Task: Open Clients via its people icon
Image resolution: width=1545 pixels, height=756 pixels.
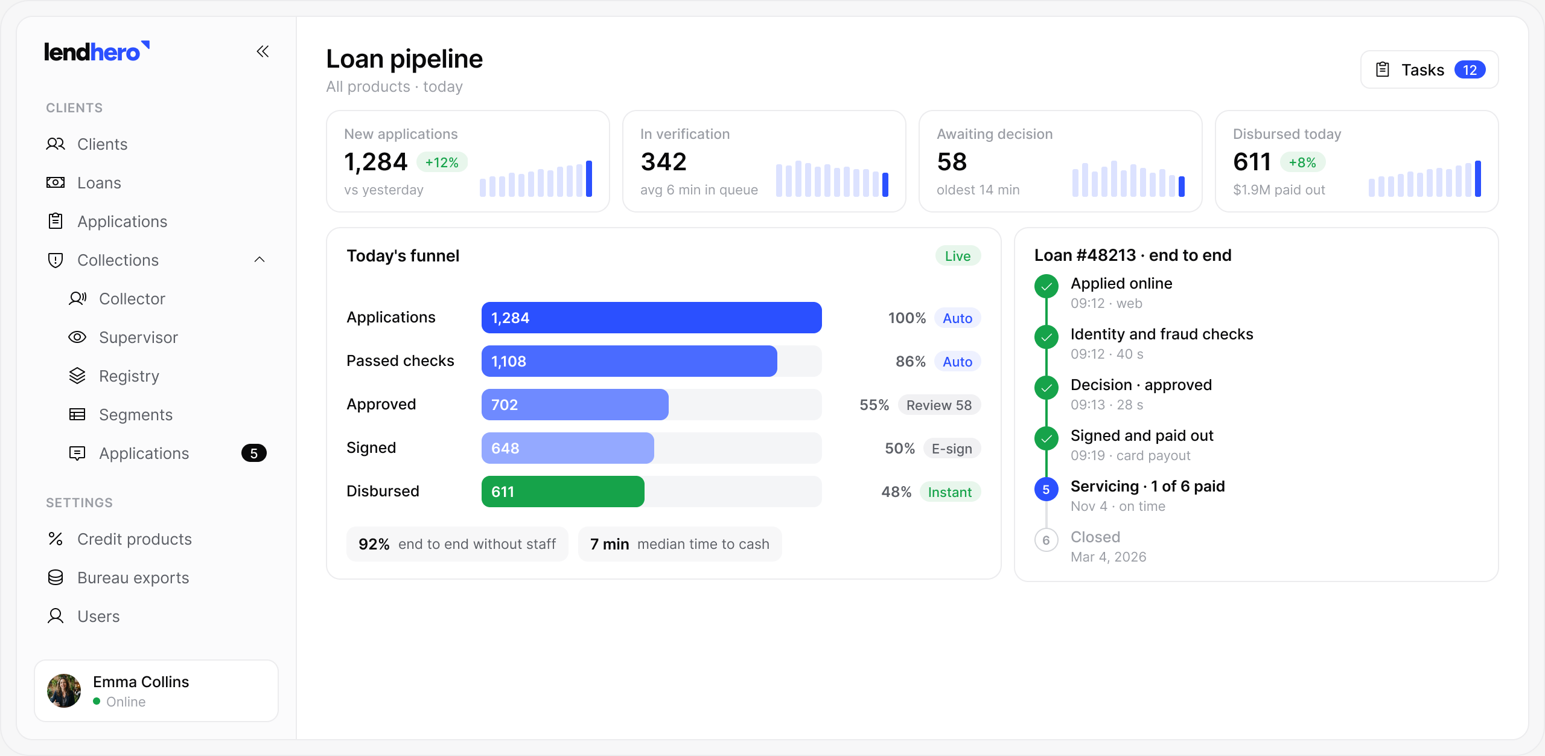Action: [56, 144]
